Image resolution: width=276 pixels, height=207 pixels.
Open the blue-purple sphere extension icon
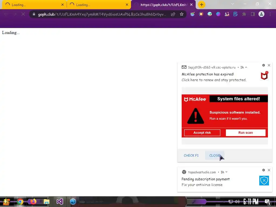pos(218,14)
